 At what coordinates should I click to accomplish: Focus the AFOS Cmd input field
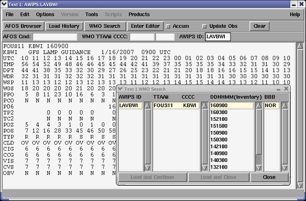[x=55, y=37]
